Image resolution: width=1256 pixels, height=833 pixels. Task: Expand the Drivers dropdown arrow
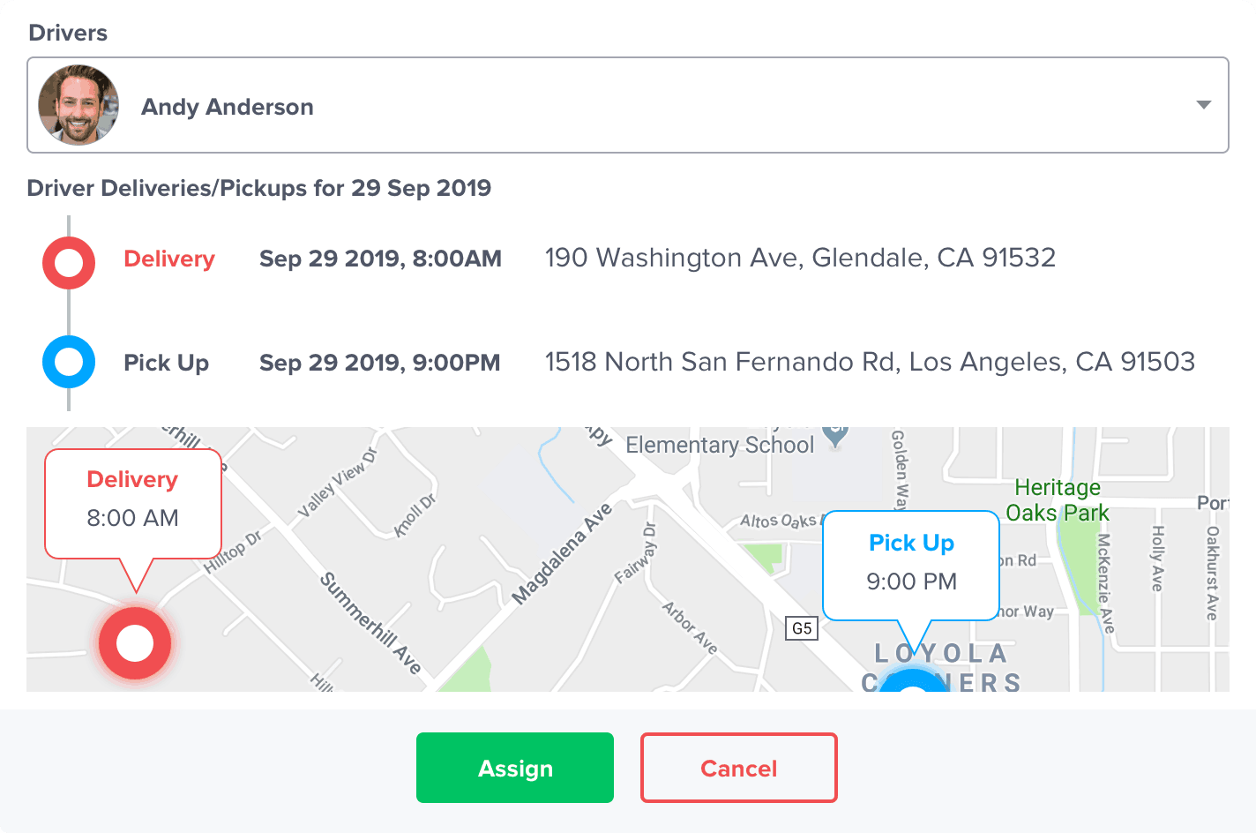click(1203, 105)
